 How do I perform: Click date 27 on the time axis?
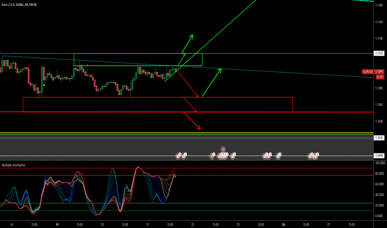[x=328, y=225]
